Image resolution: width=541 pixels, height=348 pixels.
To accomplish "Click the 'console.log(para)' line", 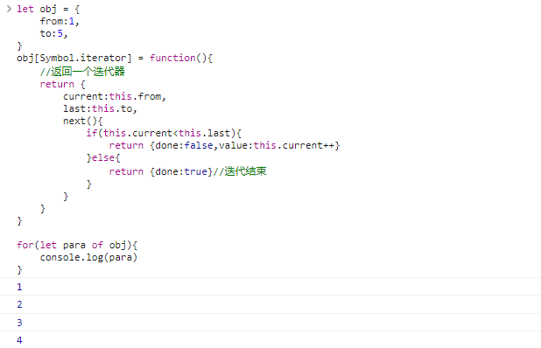I will 88,257.
